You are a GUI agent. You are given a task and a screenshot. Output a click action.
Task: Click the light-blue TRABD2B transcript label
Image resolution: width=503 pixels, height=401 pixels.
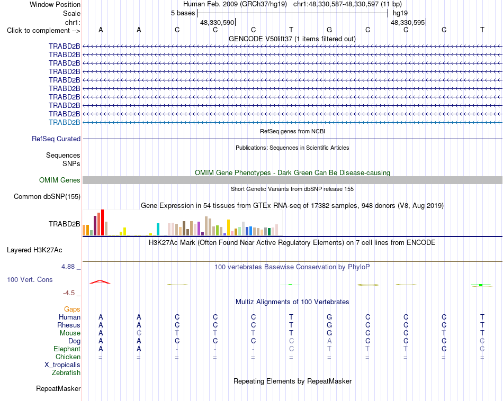pos(65,122)
